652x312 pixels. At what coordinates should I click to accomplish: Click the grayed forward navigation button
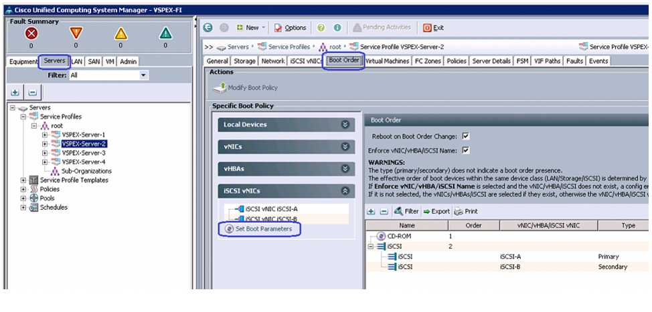click(224, 28)
